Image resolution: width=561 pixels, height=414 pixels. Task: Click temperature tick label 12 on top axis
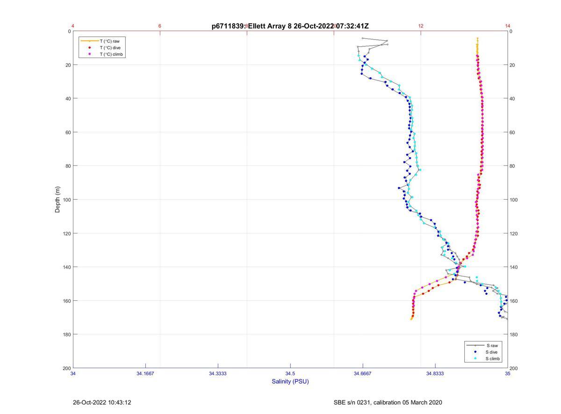pos(421,26)
